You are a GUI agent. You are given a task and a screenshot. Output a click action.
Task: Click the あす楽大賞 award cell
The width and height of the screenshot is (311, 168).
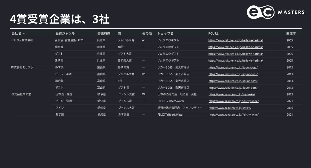(125, 61)
